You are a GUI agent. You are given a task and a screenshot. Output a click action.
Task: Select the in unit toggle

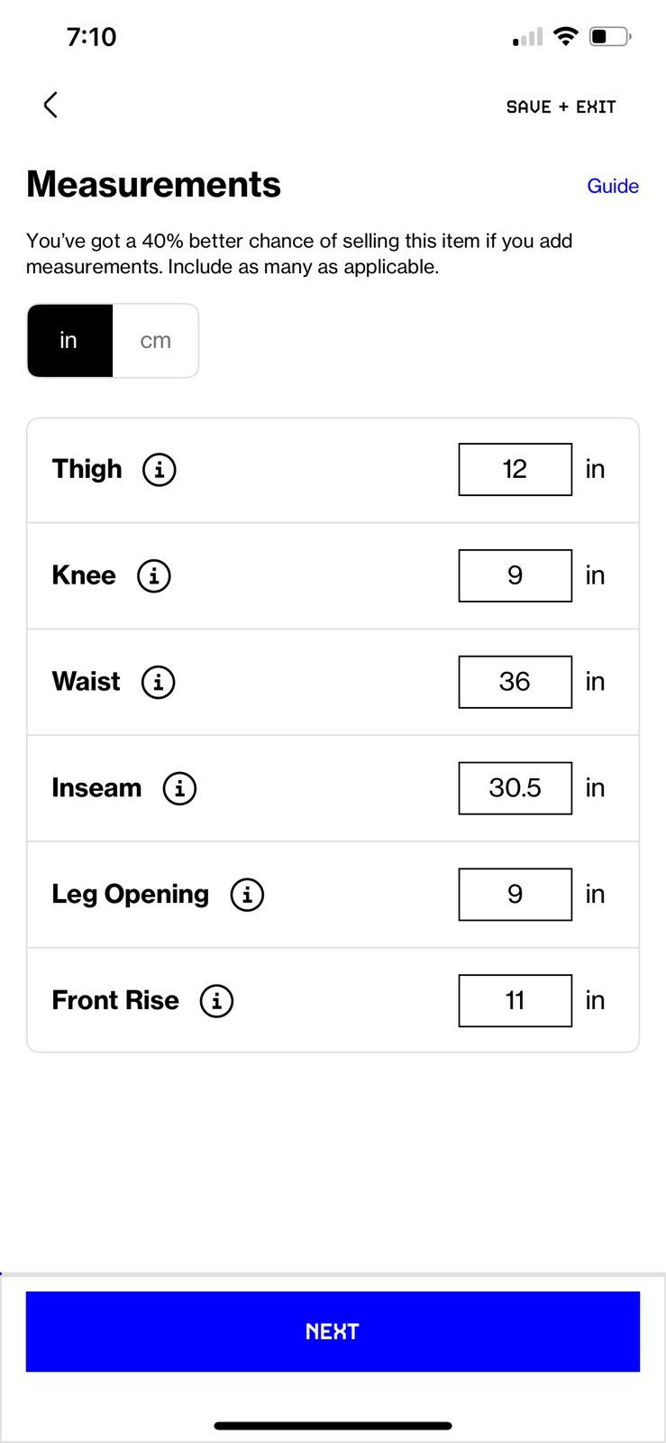pos(69,341)
